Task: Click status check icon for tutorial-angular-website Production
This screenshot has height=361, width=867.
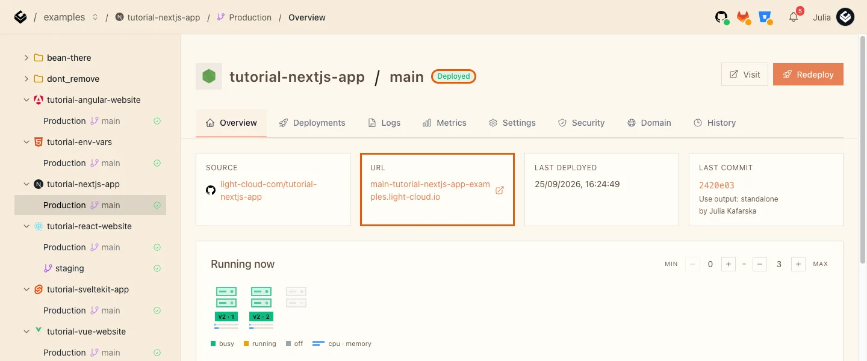Action: [157, 121]
